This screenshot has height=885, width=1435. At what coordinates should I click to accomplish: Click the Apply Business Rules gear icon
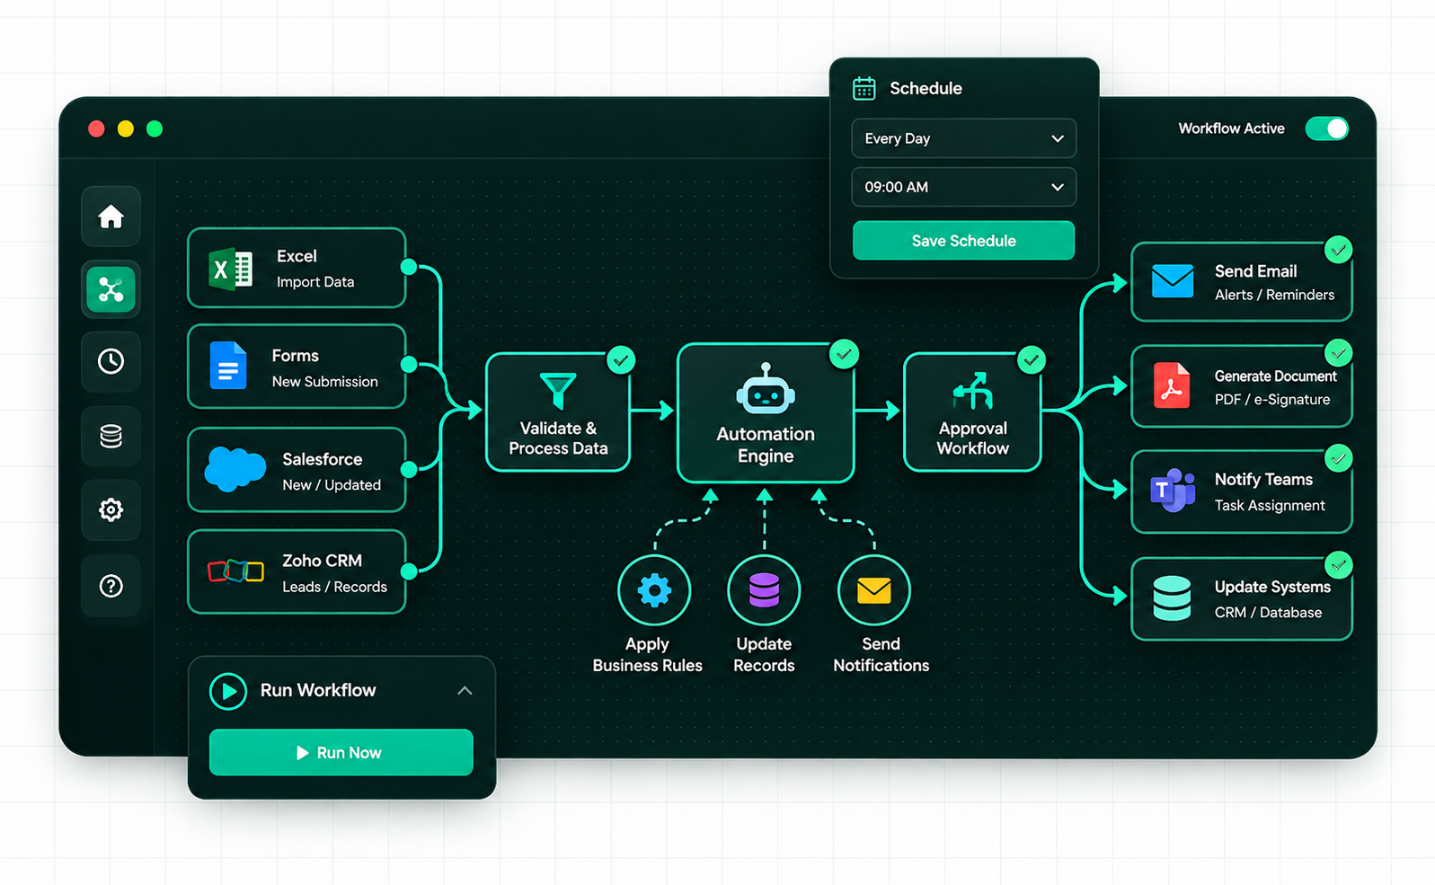point(654,590)
